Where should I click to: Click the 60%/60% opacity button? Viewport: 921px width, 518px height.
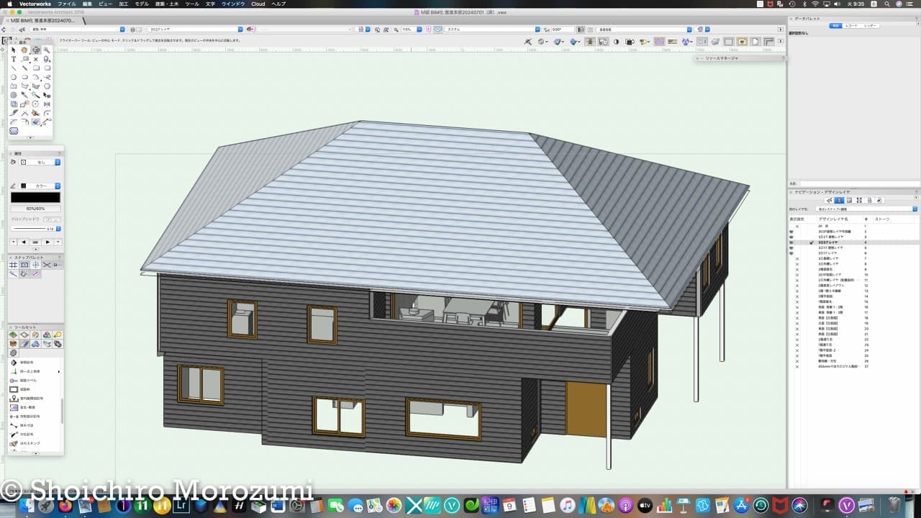pyautogui.click(x=35, y=209)
